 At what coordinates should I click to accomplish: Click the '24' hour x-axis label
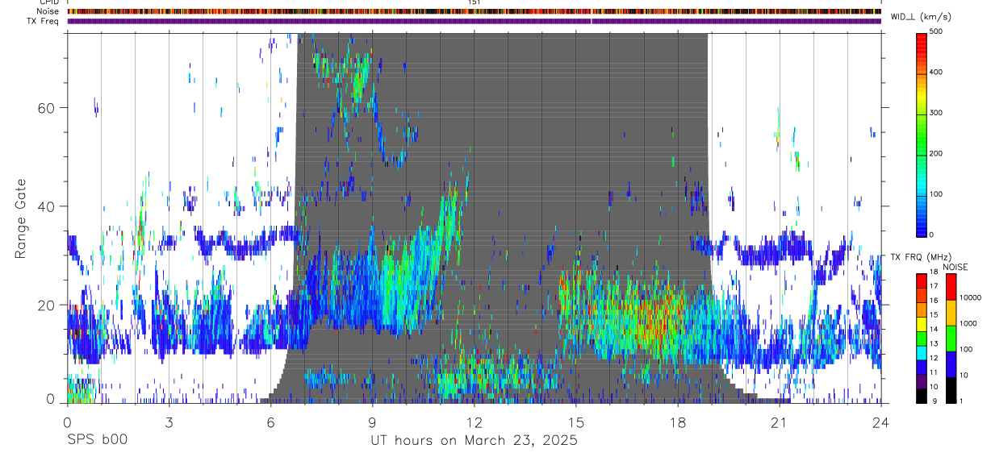pos(881,422)
